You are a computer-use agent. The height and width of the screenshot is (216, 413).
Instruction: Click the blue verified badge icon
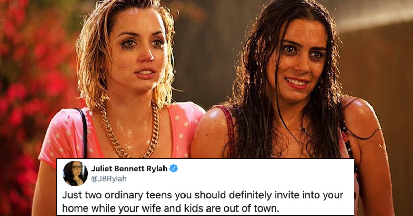[174, 169]
